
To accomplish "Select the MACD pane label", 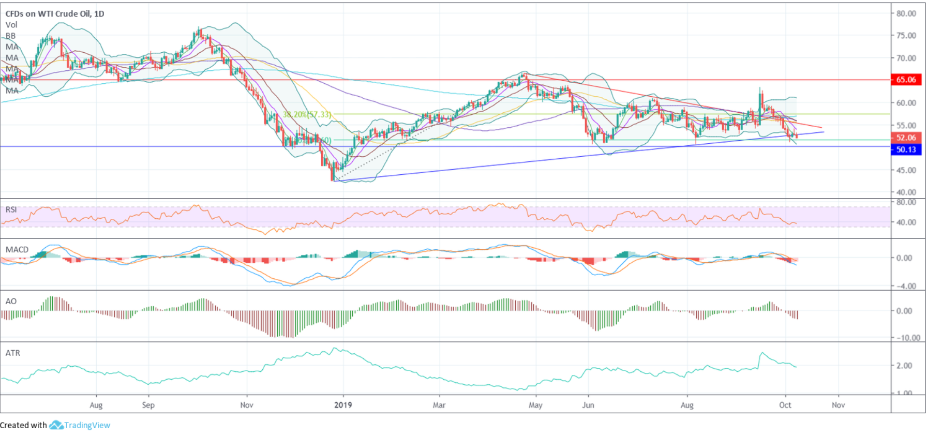I will click(x=17, y=249).
